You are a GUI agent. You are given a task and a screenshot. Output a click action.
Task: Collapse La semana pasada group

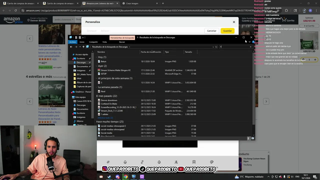97,87
